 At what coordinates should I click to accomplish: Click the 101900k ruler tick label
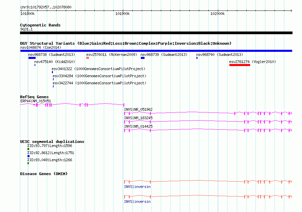click(x=122, y=14)
